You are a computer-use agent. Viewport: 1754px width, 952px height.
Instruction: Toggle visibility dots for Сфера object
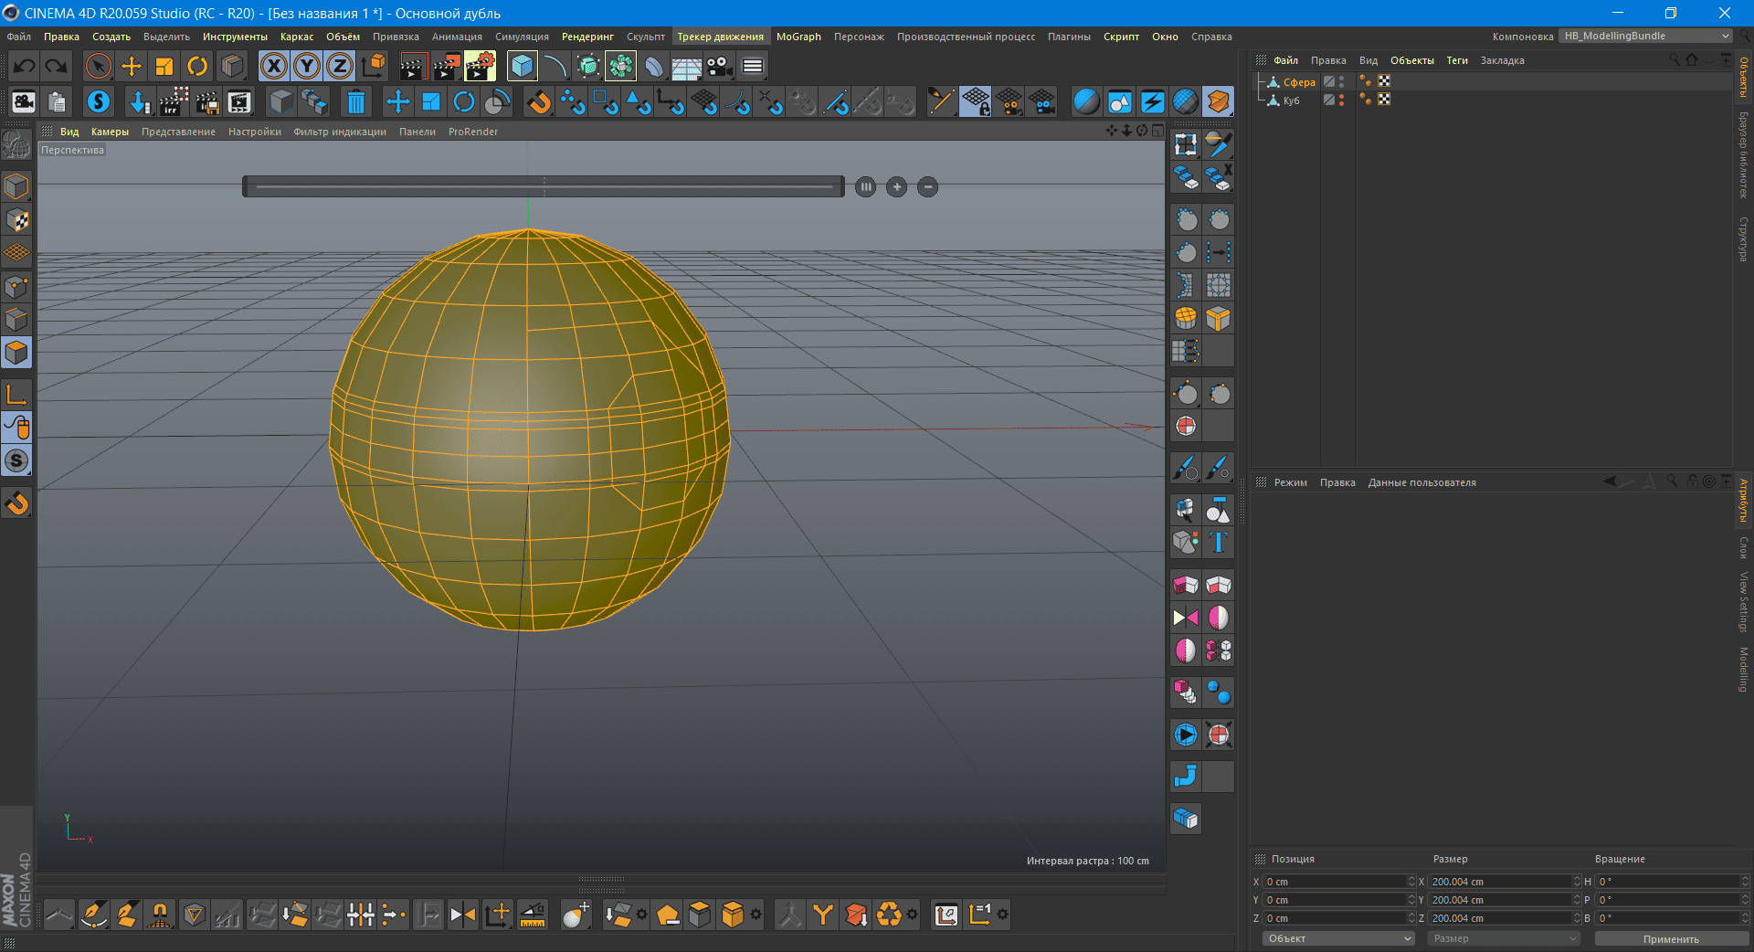pos(1342,81)
